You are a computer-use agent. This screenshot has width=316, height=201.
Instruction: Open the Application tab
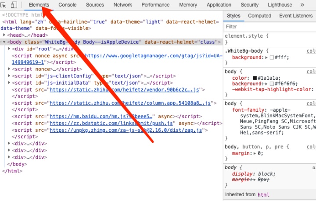click(x=219, y=5)
